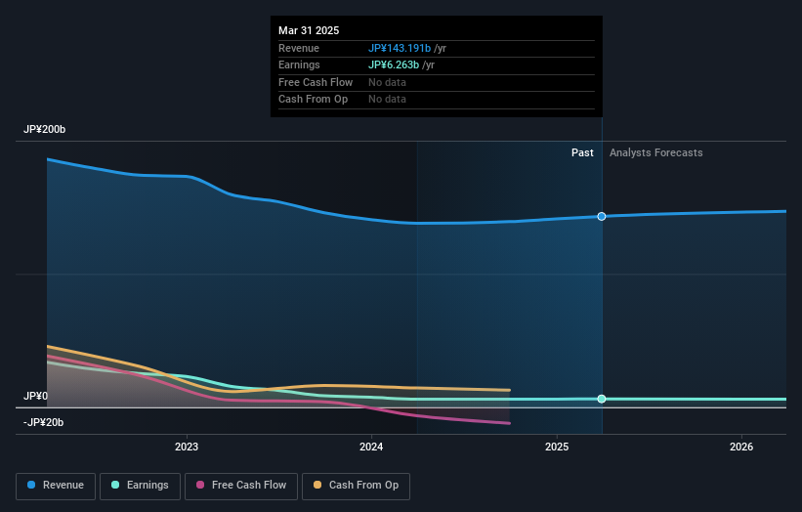Screen dimensions: 802x512
Task: Click the -JP¥20b y-axis label
Action: point(44,422)
